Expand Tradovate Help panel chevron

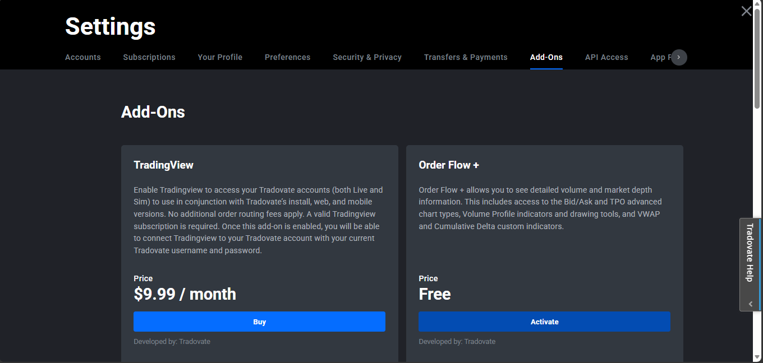(751, 304)
